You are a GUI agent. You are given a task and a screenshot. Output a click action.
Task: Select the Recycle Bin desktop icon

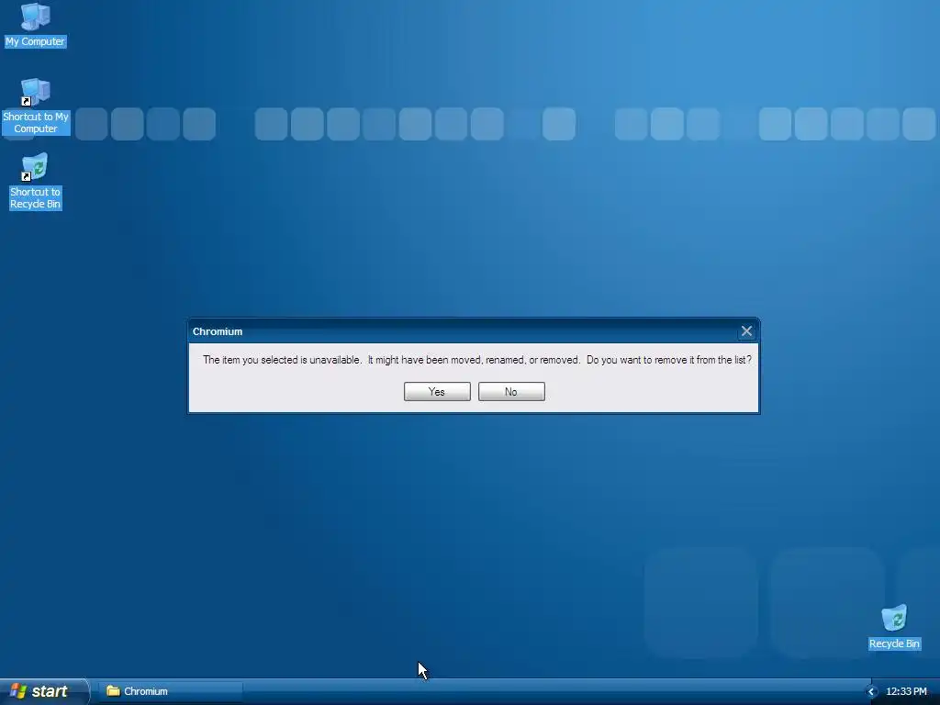click(894, 626)
